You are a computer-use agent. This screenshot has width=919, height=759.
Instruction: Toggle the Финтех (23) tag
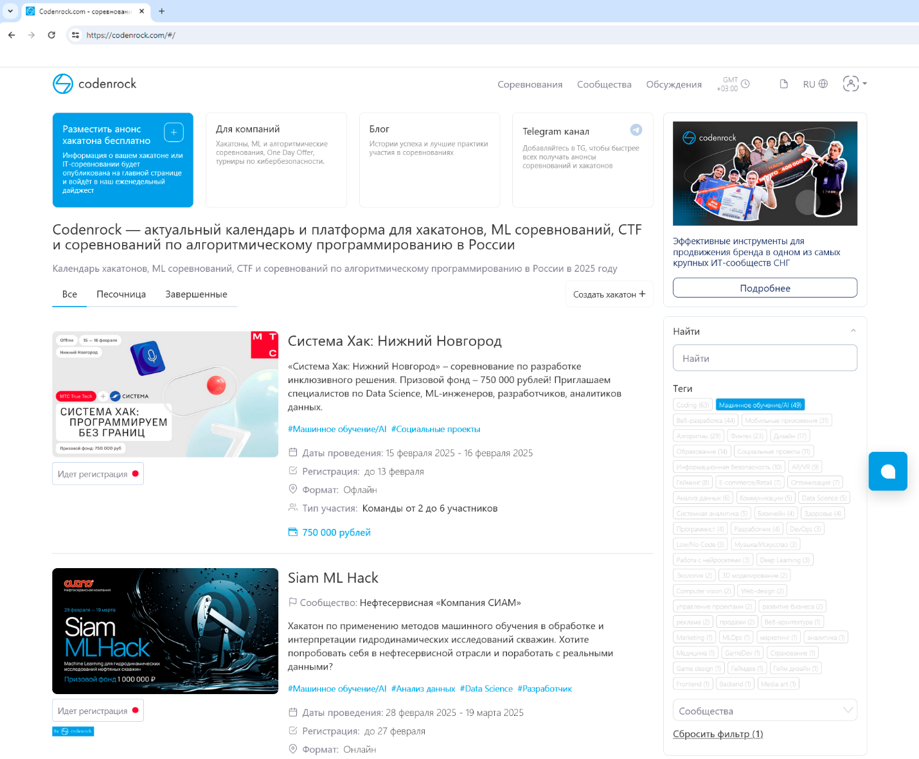pyautogui.click(x=747, y=436)
